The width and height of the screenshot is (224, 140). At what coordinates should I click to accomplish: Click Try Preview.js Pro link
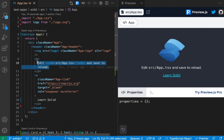pyautogui.click(x=208, y=92)
